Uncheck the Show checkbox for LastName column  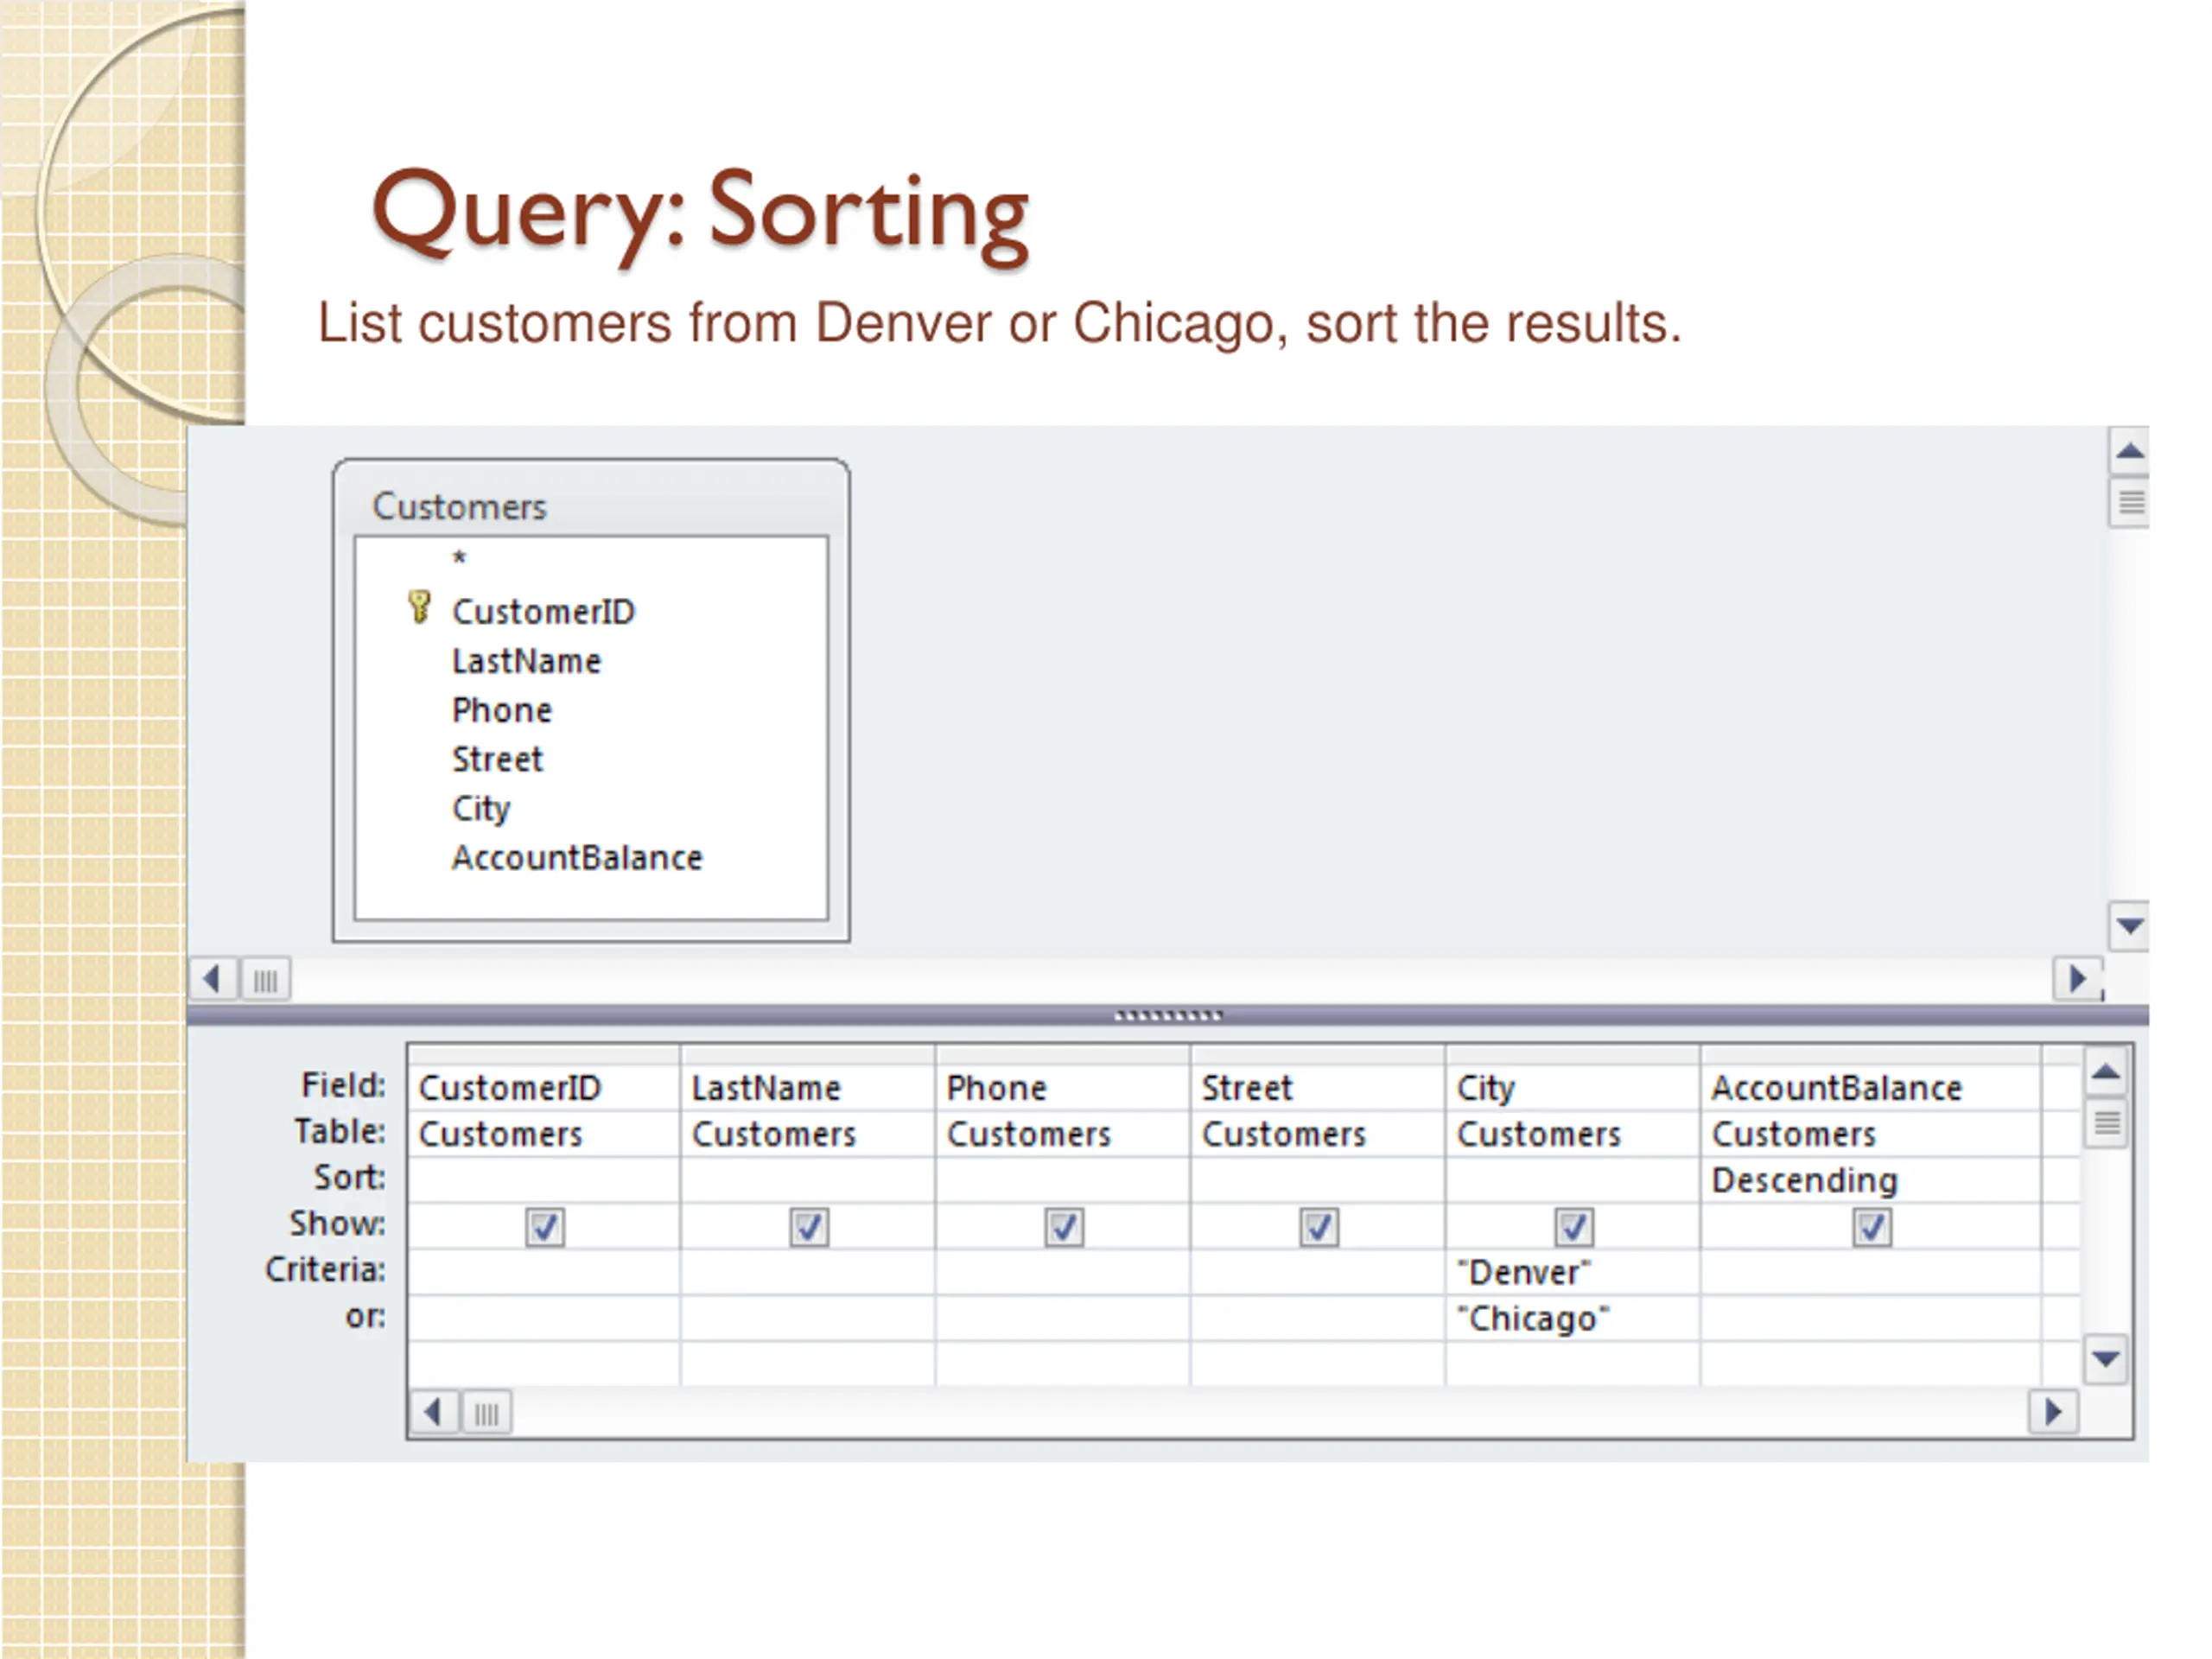tap(809, 1227)
